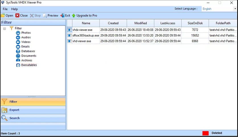Switch to the Search pane tab

(x=33, y=118)
